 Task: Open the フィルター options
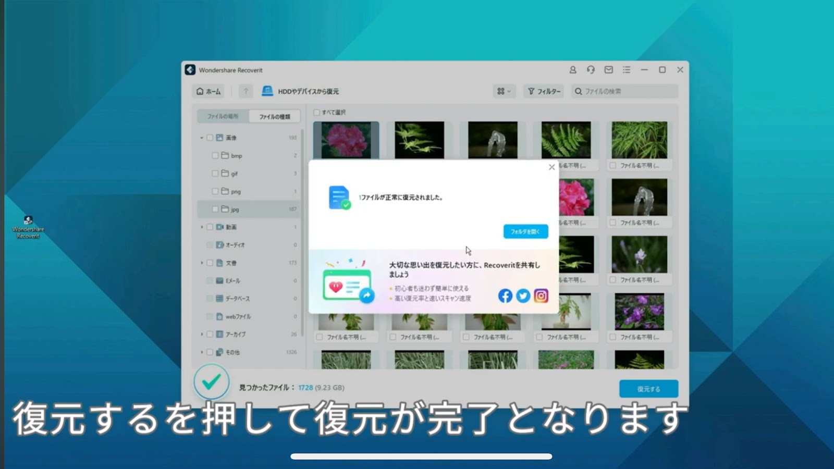(x=544, y=91)
